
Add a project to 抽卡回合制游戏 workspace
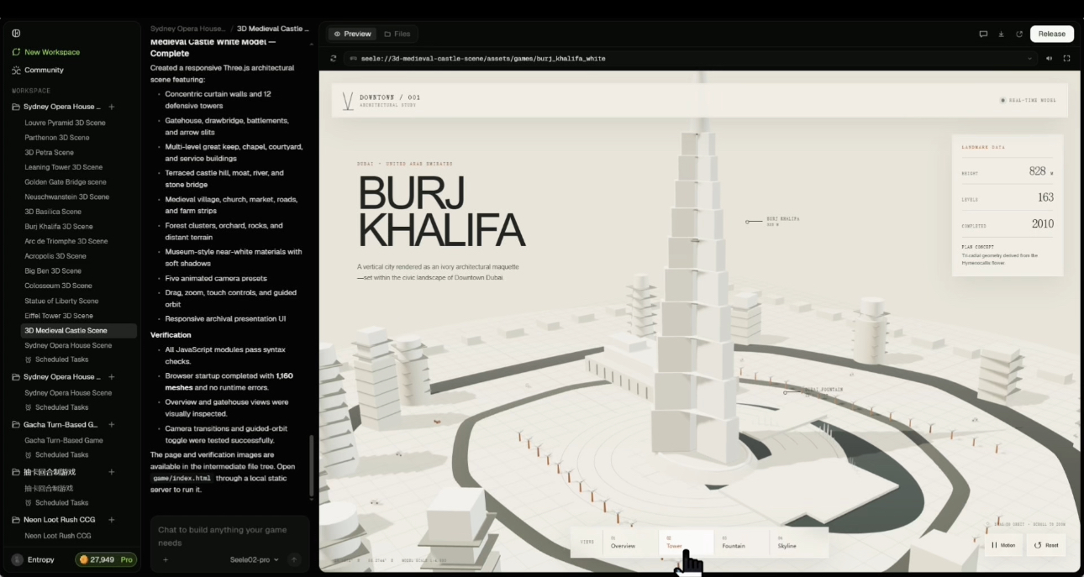pos(112,472)
